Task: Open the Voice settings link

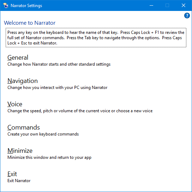Action: 15,104
